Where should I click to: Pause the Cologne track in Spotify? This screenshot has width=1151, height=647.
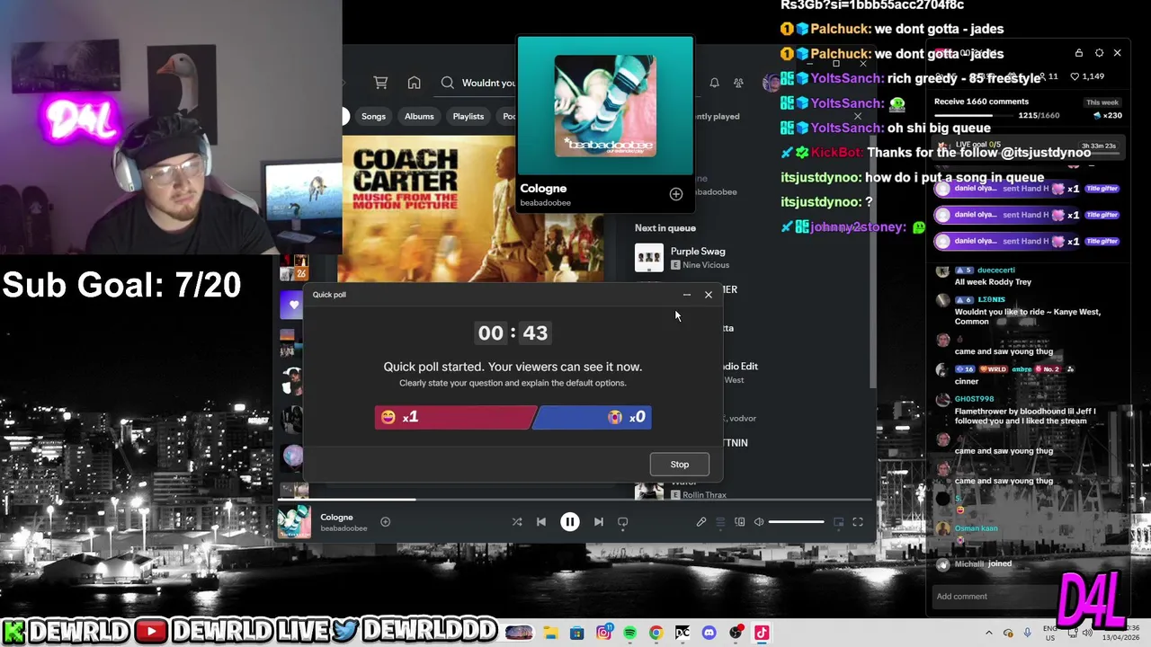point(570,521)
